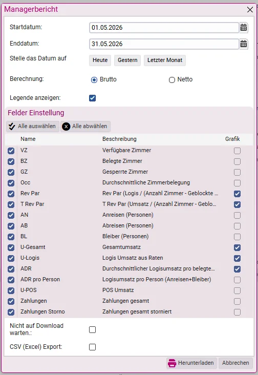This screenshot has height=375, width=258.
Task: Open the Enddatum calendar picker icon
Action: click(x=244, y=44)
